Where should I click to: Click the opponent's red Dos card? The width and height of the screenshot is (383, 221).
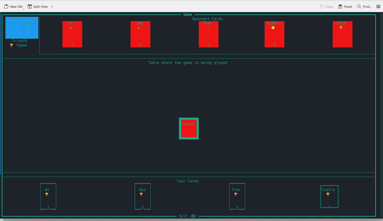click(x=140, y=34)
